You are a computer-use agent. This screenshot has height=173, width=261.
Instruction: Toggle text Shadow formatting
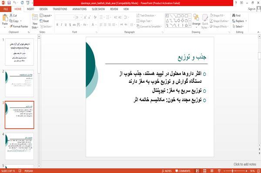tap(70, 25)
